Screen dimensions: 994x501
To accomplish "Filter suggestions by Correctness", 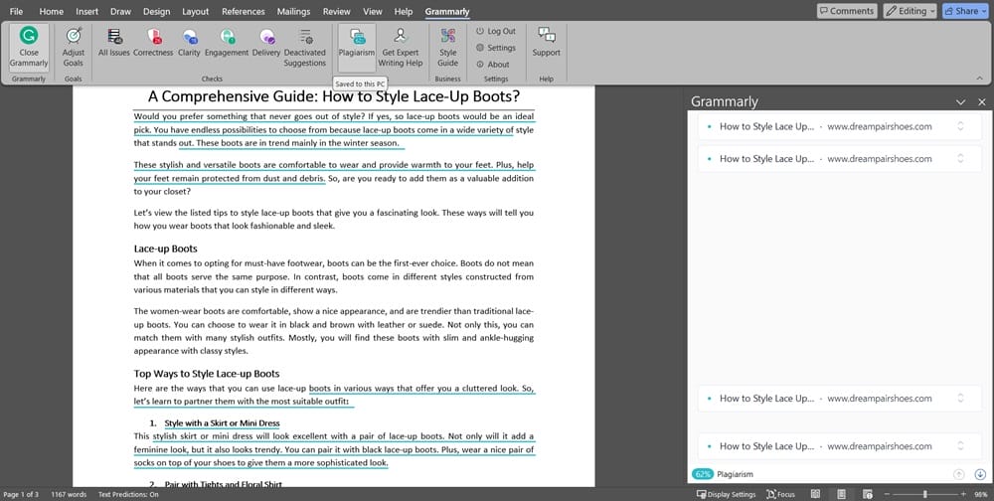I will tap(153, 43).
